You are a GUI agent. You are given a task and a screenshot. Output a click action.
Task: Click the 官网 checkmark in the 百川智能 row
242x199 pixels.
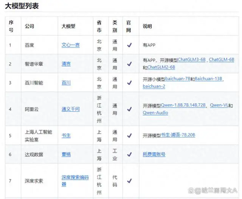tap(129, 83)
